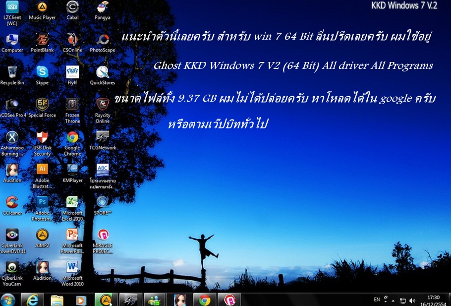
Task: Select the Microsoft PowerPoint desktop icon
Action: (x=72, y=241)
